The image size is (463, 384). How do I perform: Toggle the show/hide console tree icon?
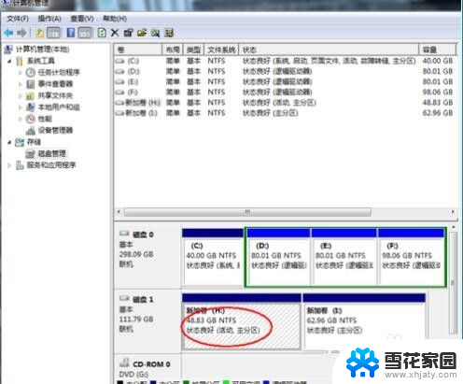pyautogui.click(x=53, y=33)
